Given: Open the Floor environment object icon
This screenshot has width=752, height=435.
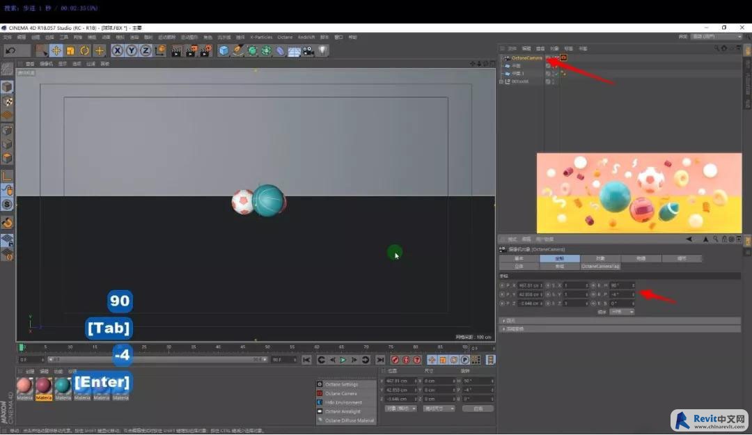Looking at the screenshot, I should click(295, 50).
